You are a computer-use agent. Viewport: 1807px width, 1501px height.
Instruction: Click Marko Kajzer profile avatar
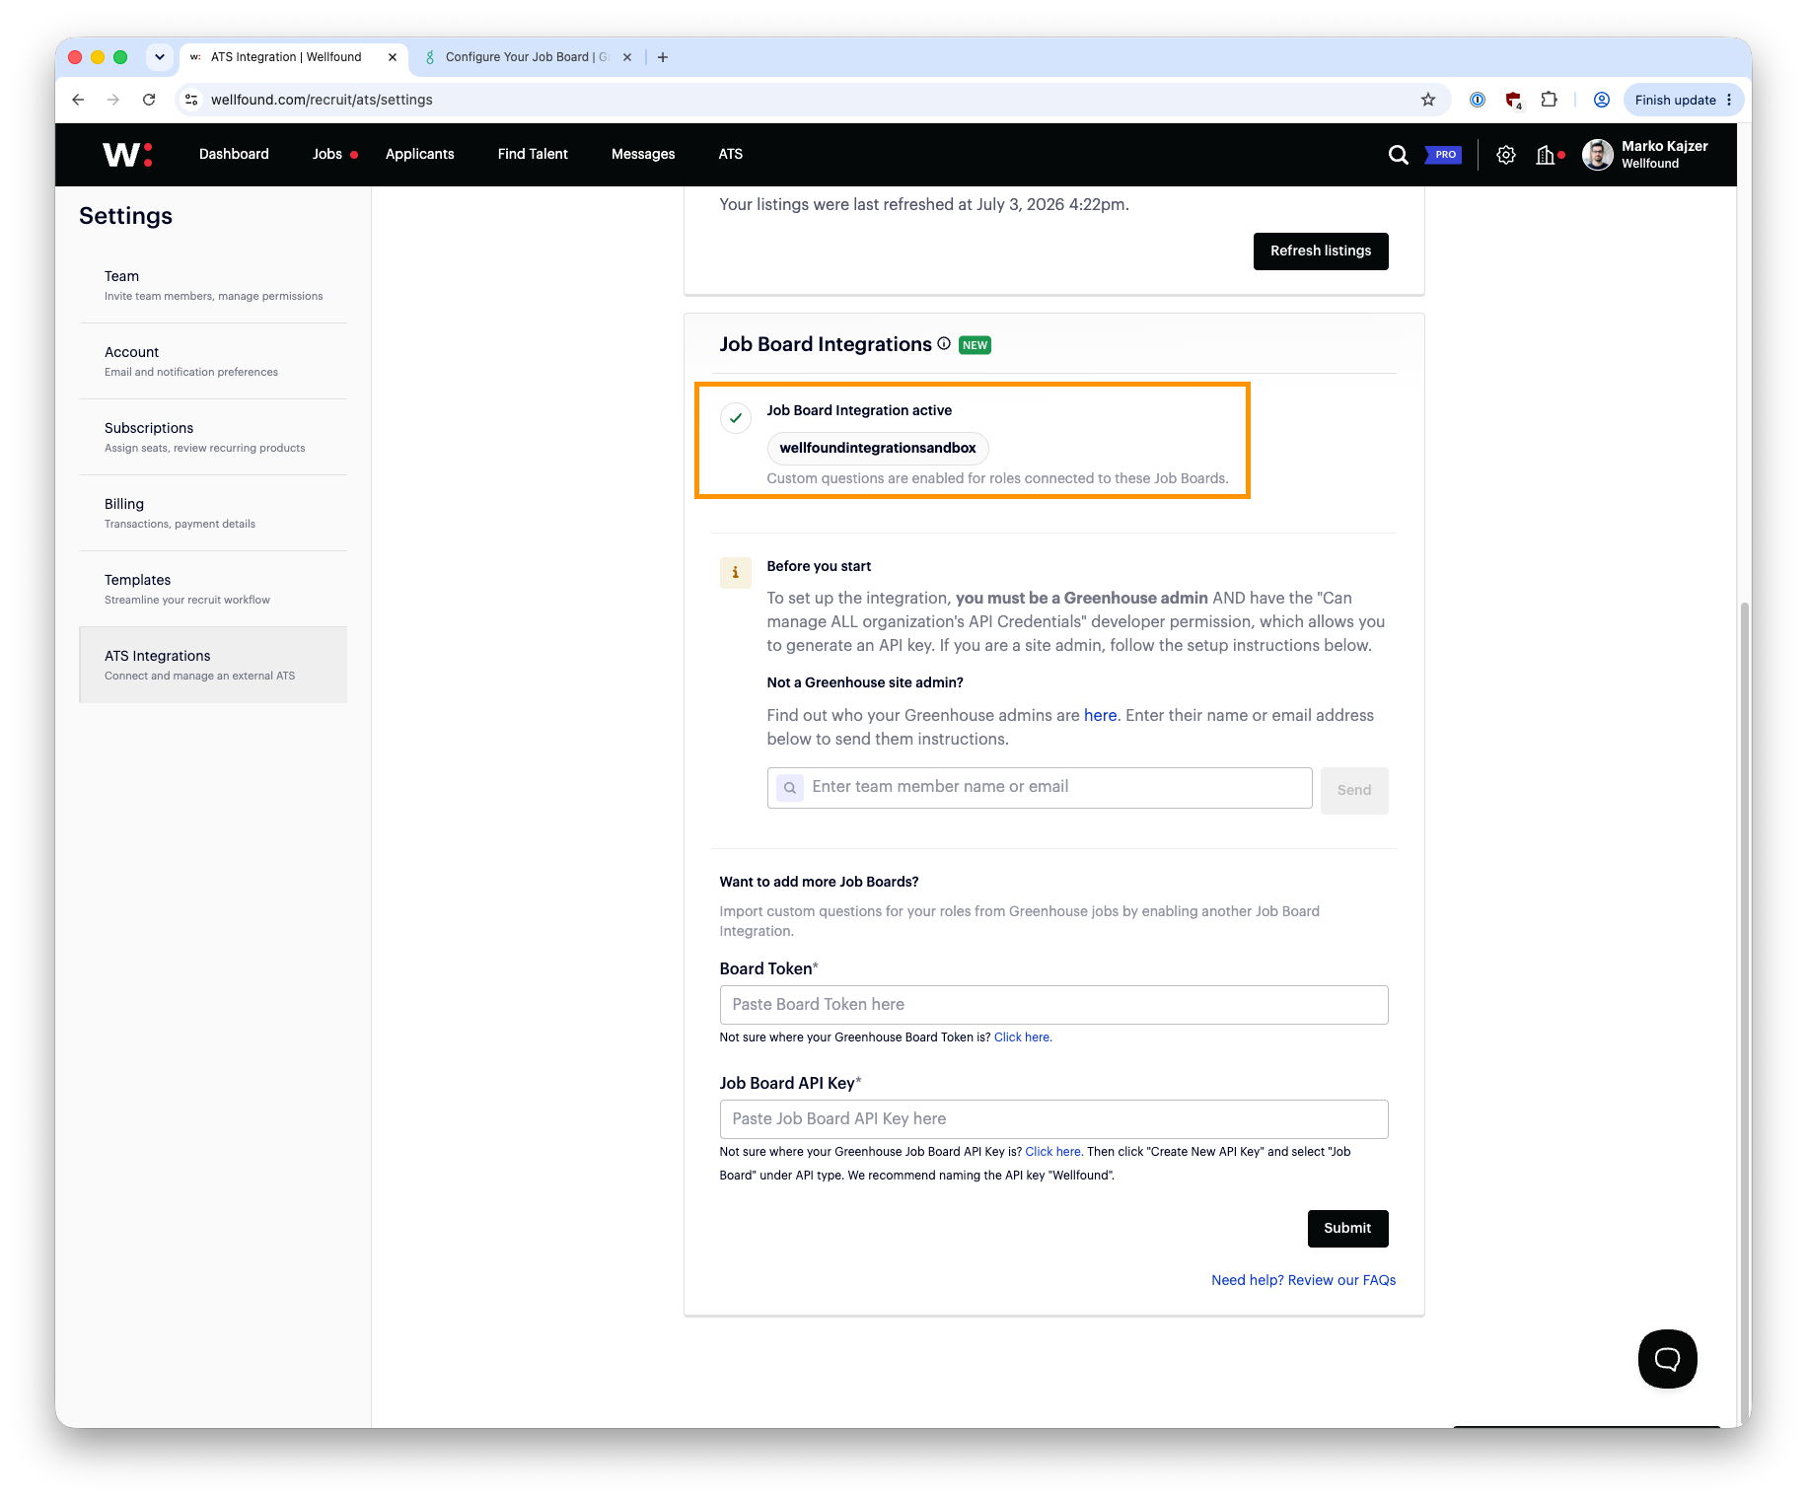pos(1597,155)
